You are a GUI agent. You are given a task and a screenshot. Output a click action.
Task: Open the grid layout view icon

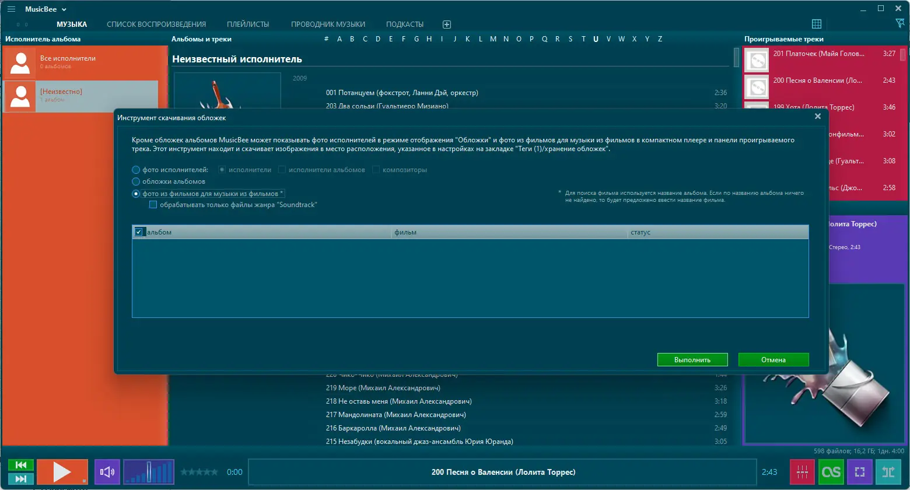(x=817, y=24)
